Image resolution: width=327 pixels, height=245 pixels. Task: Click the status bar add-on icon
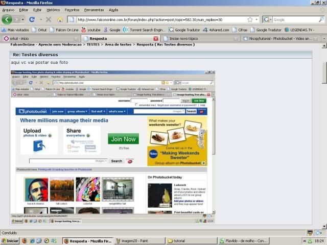coord(310,233)
